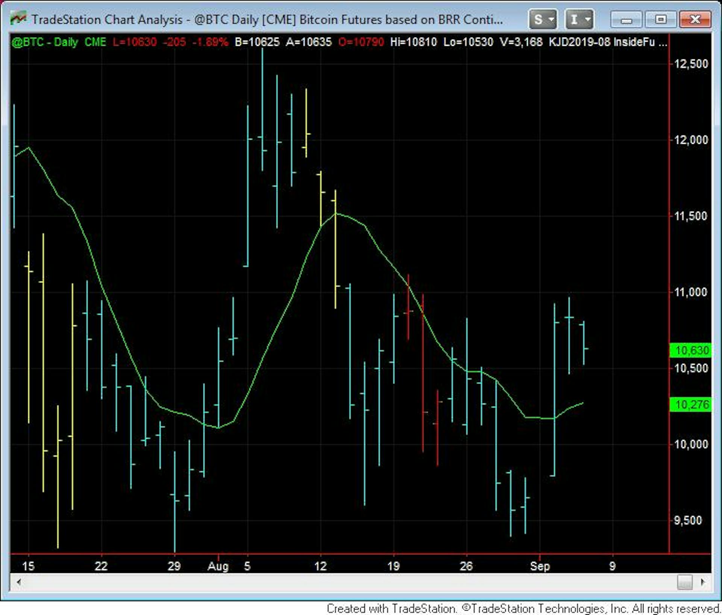The width and height of the screenshot is (722, 615).
Task: Click the 26 date axis label
Action: pyautogui.click(x=466, y=566)
